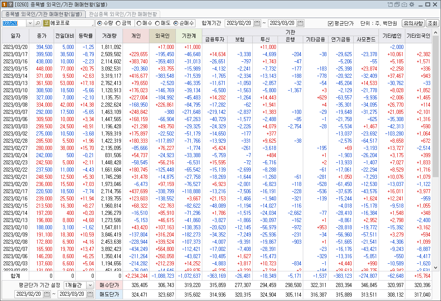Click the 기타외국인 column header
Viewport: 441px width, 301px height.
click(418, 36)
